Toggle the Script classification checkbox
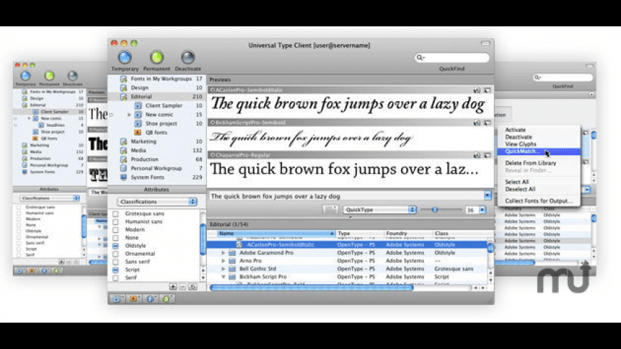The width and height of the screenshot is (621, 349). coord(116,271)
